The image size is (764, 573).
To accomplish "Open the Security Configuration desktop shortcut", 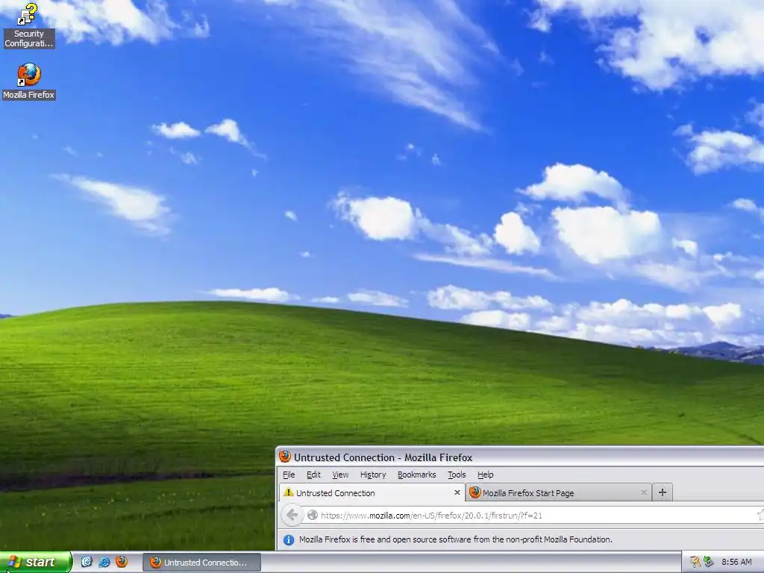I will (28, 25).
